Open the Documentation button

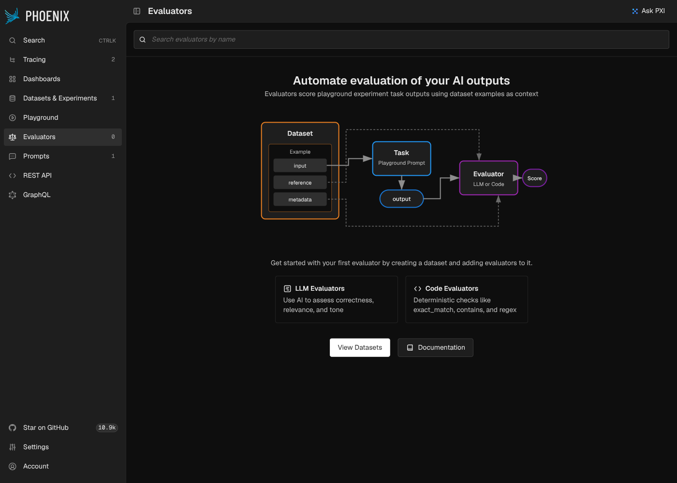[x=435, y=347]
